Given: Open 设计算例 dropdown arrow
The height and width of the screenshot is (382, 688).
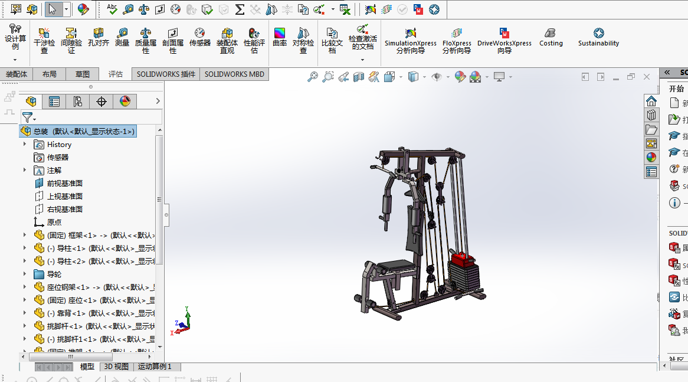Looking at the screenshot, I should (15, 60).
